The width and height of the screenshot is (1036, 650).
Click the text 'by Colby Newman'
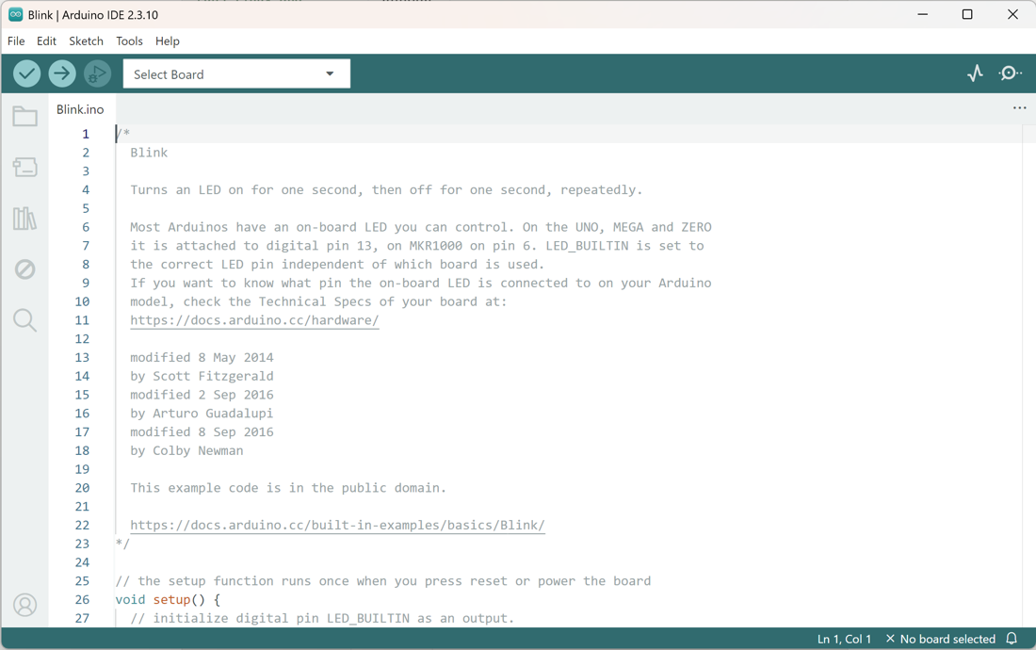point(186,450)
